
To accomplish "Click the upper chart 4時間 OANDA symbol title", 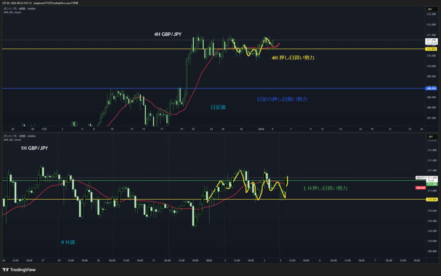I will [x=19, y=9].
